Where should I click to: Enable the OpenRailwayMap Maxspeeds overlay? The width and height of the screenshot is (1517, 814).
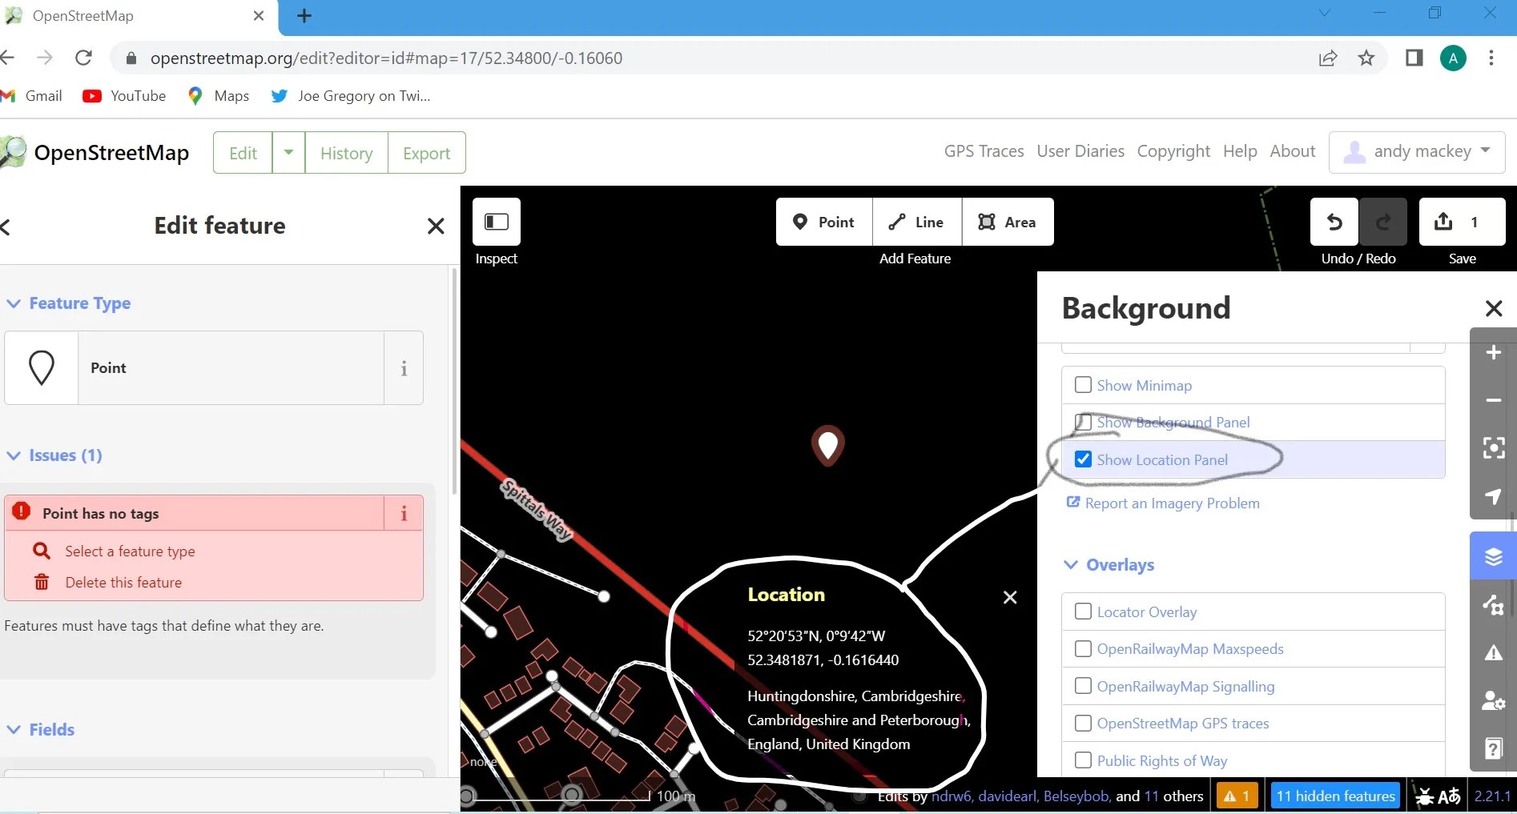1083,648
